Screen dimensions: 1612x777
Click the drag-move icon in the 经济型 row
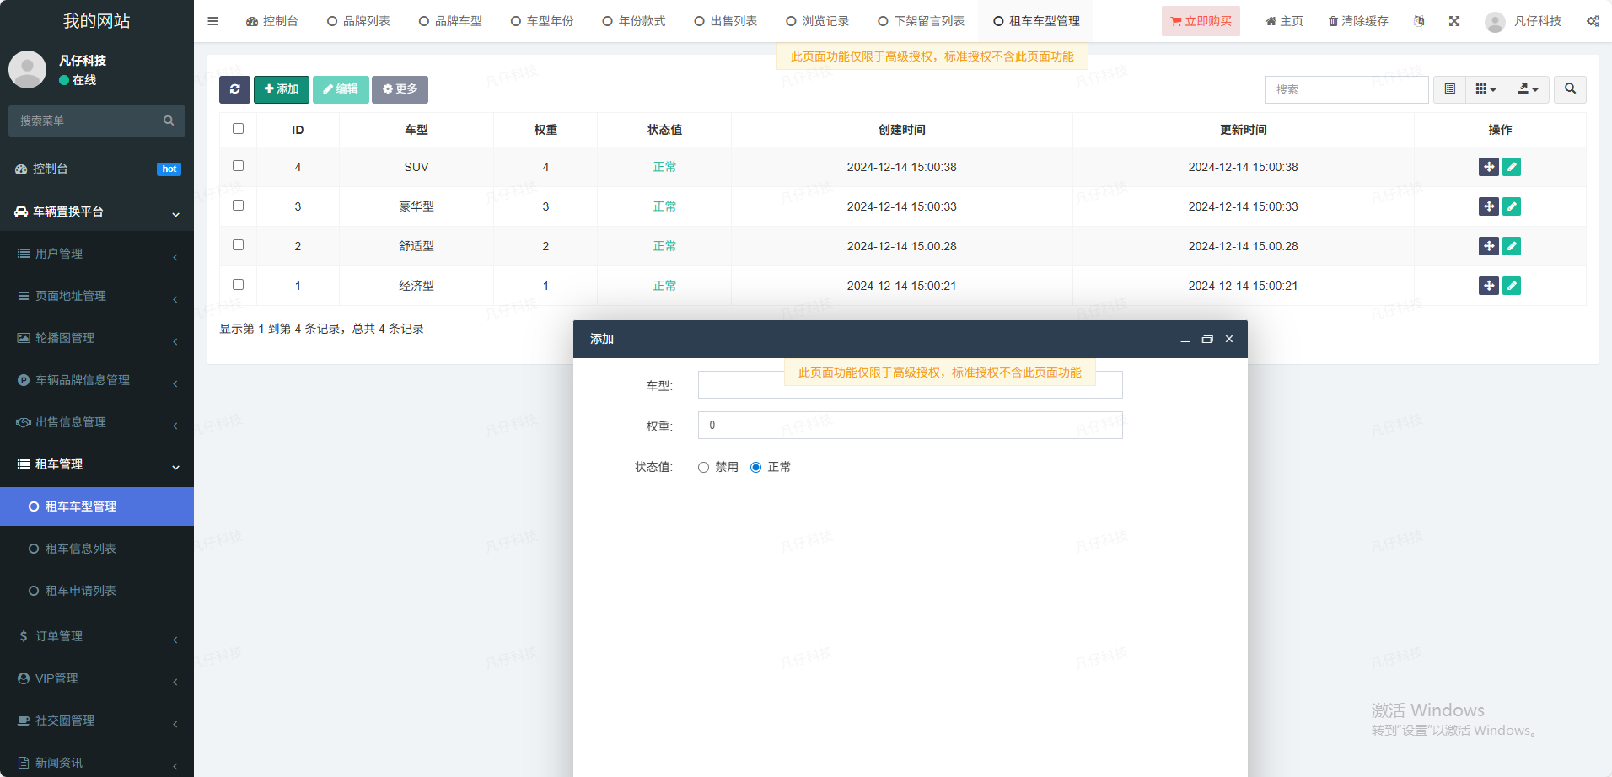1488,286
